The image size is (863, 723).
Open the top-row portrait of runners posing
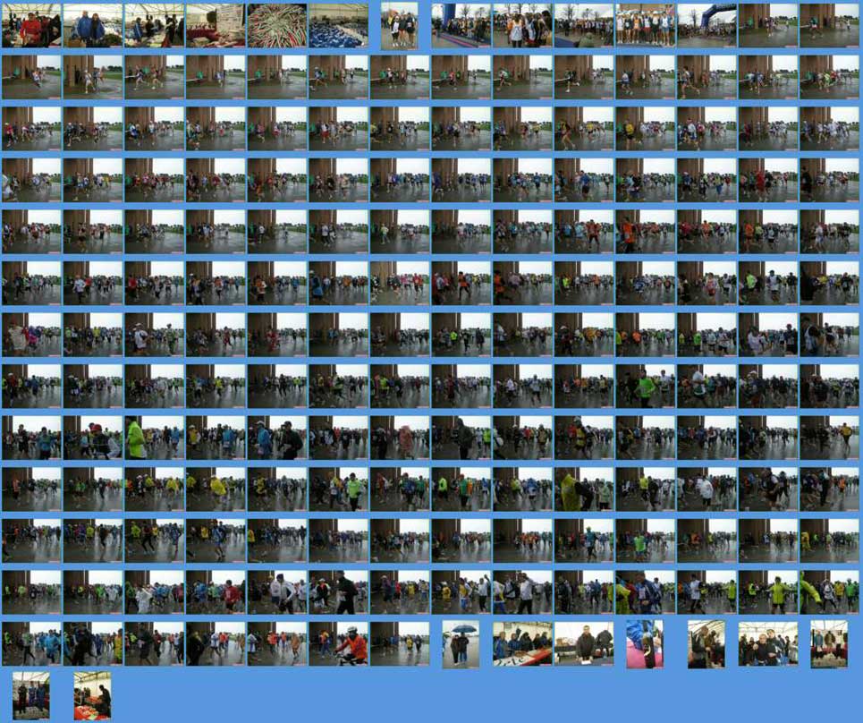[399, 25]
